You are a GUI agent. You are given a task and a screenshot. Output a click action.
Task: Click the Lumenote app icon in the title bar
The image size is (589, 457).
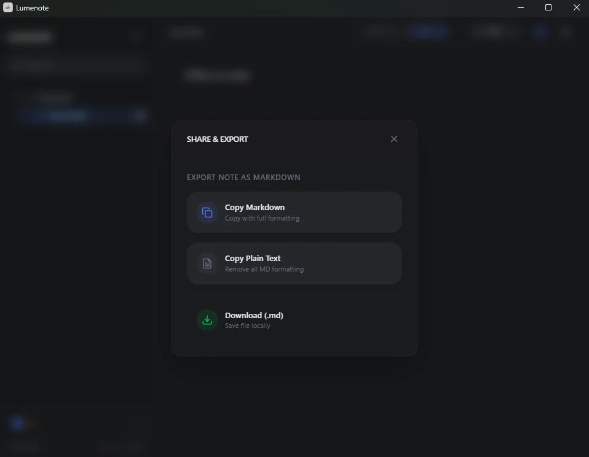7,8
